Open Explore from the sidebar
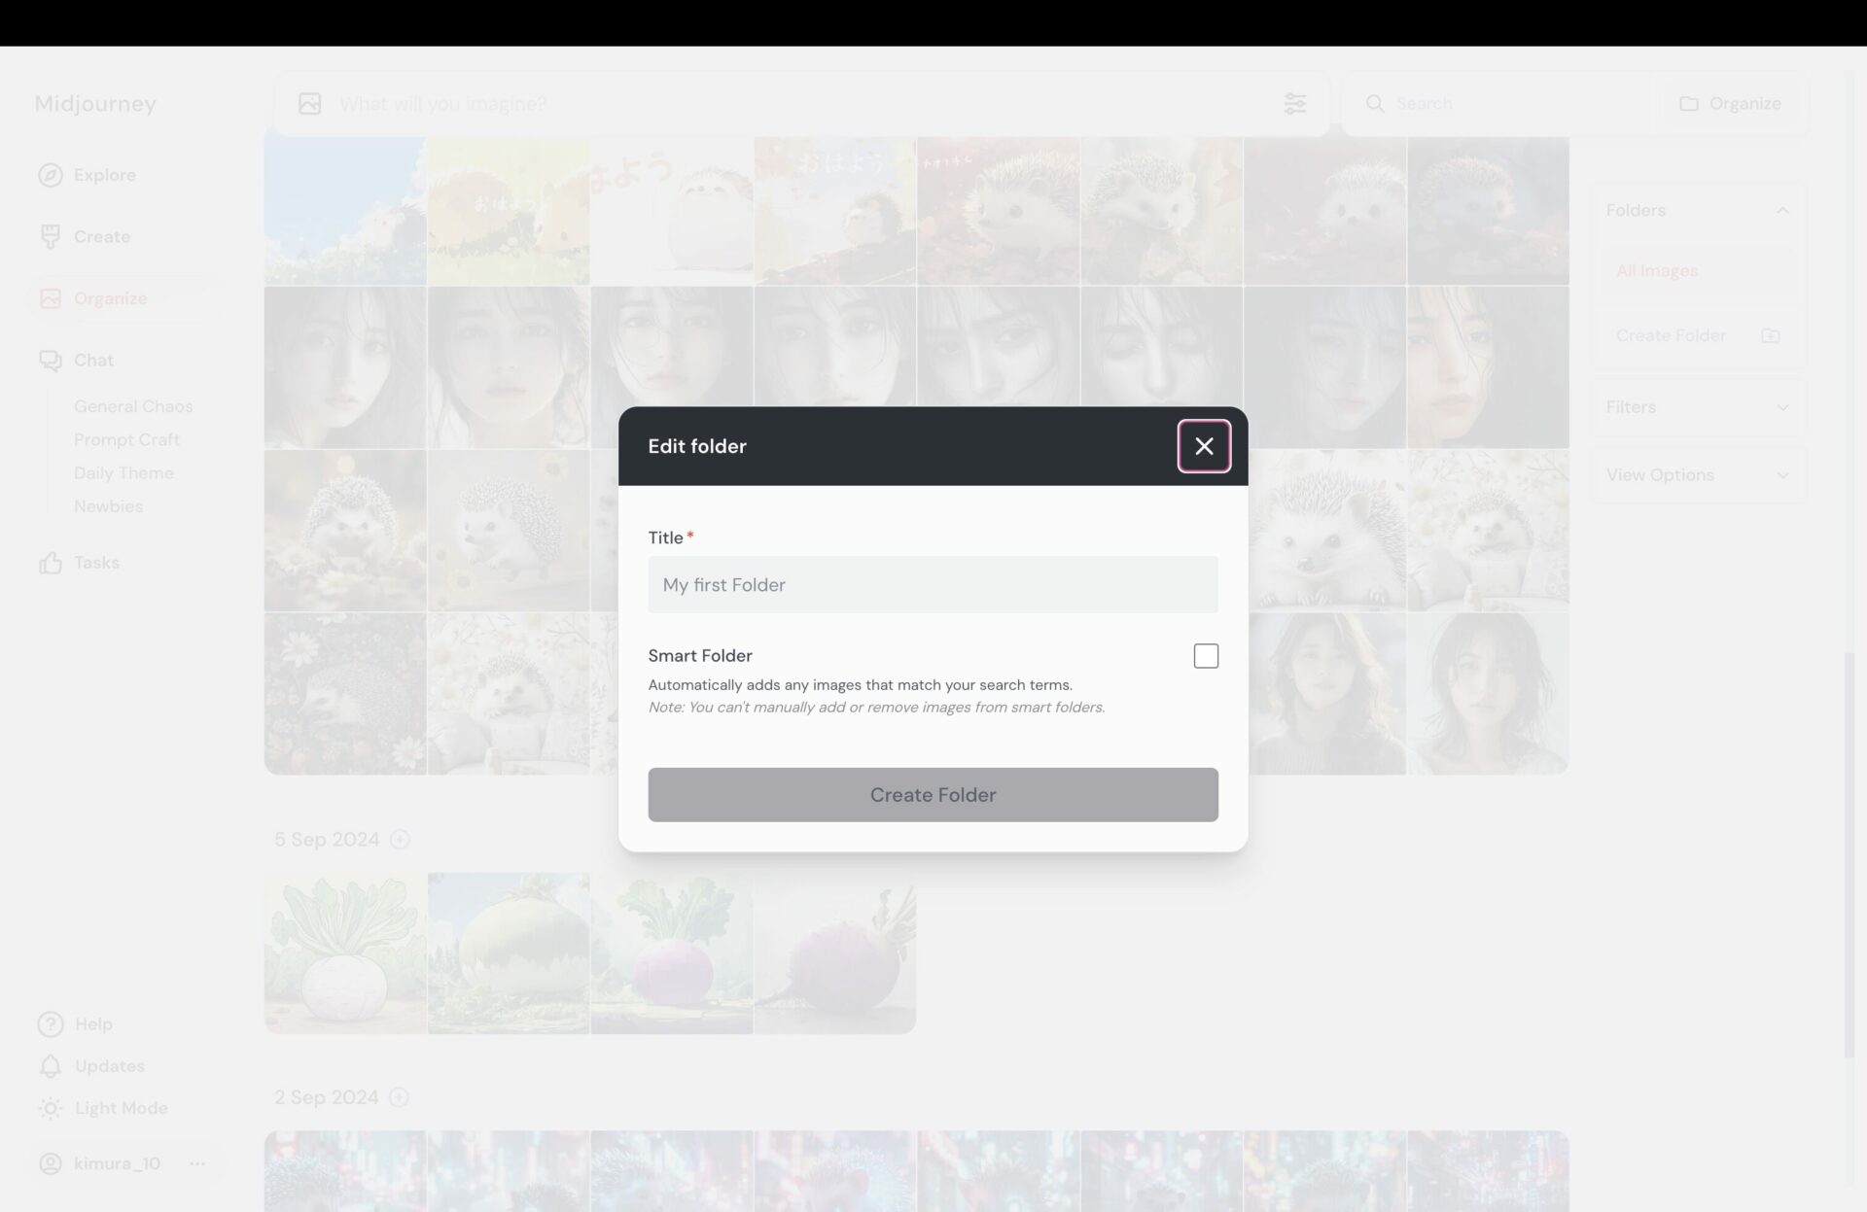The image size is (1867, 1212). pos(104,175)
